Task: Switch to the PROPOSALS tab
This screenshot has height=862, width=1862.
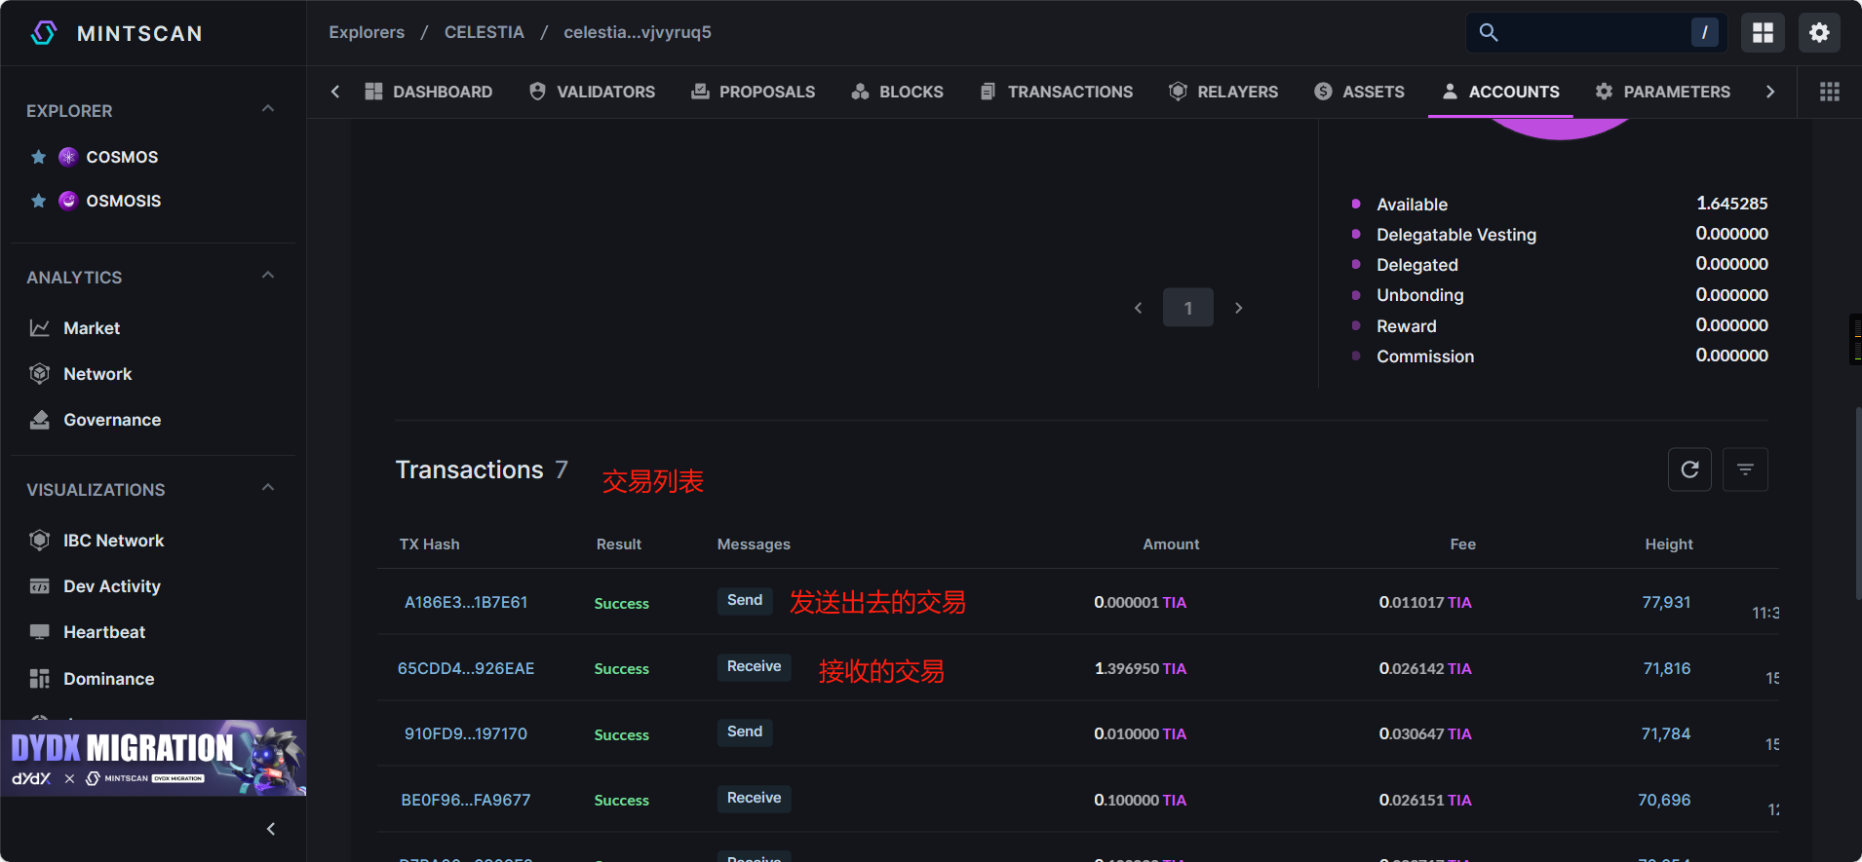Action: point(754,92)
